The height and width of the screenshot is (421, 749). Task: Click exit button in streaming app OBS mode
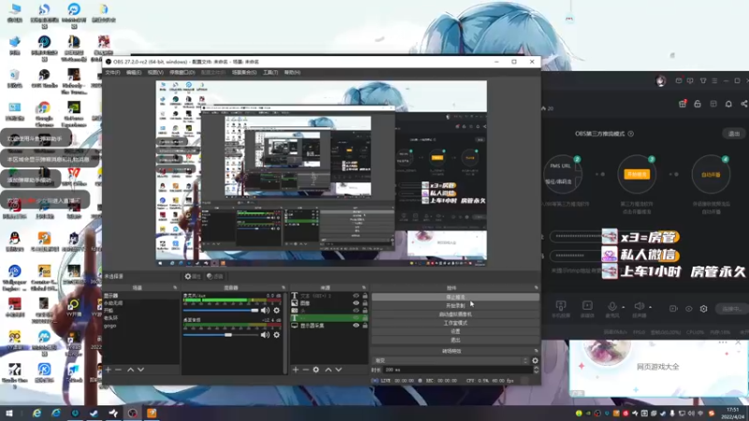pyautogui.click(x=734, y=134)
